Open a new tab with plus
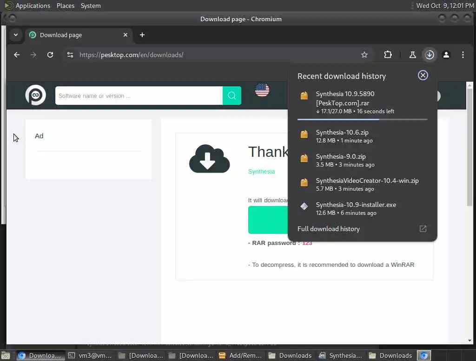Image resolution: width=476 pixels, height=361 pixels. [142, 35]
